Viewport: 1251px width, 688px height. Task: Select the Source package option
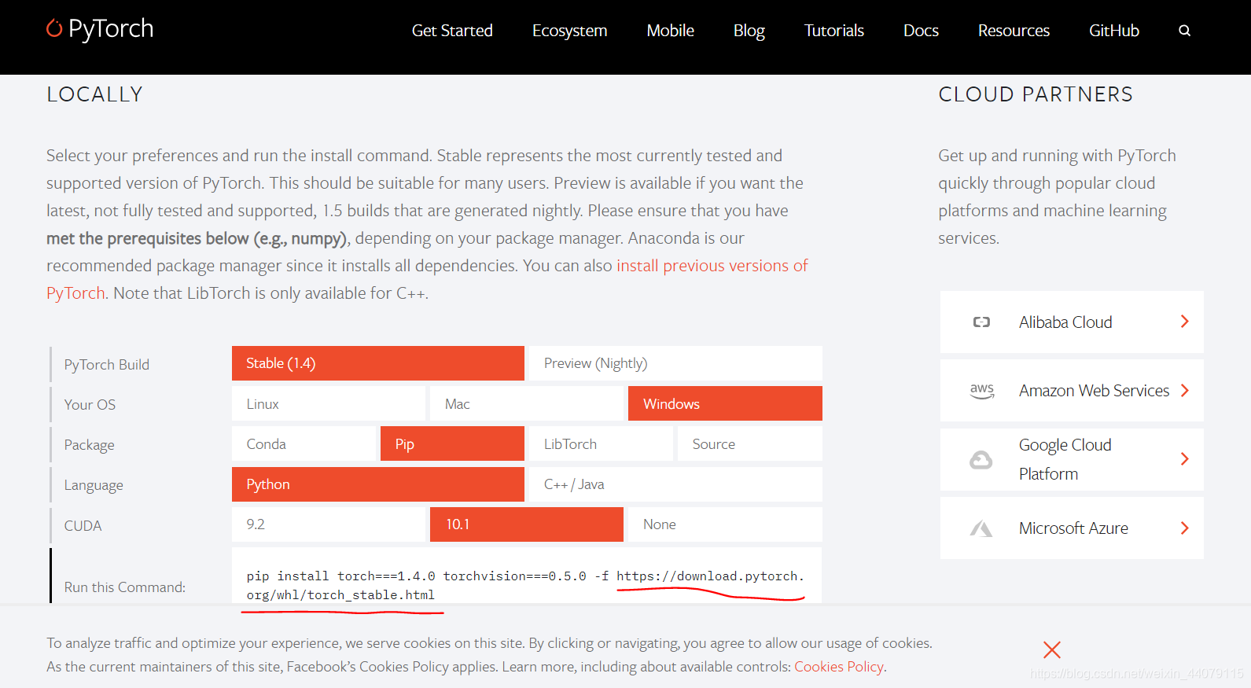(750, 443)
